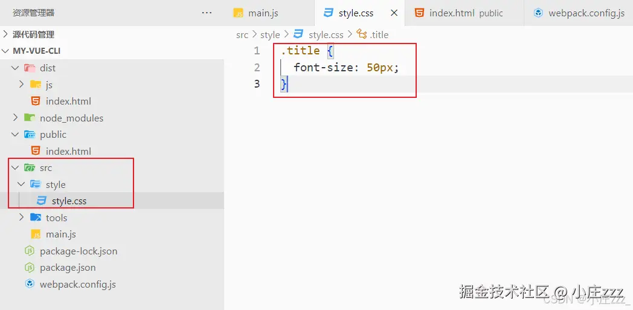Click line number 2 in the gutter
Screen dimensions: 633x310
(257, 68)
